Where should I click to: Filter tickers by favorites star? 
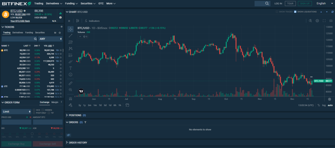(x=60, y=33)
